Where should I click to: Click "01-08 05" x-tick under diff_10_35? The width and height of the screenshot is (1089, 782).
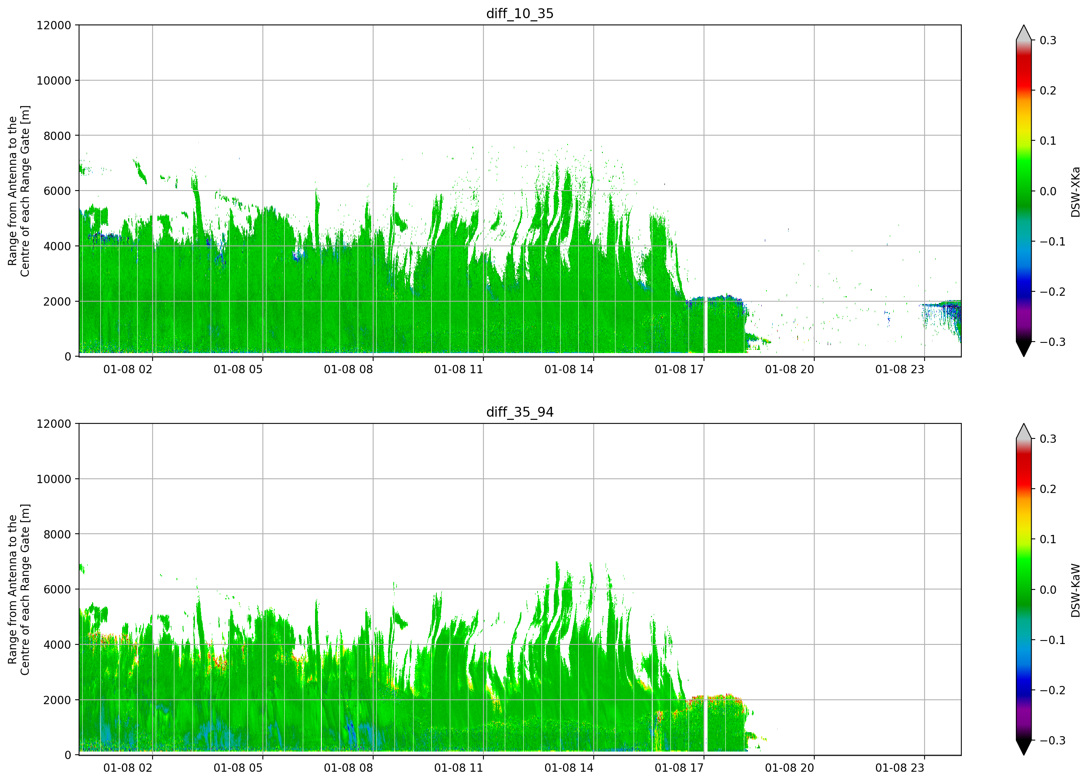(238, 369)
